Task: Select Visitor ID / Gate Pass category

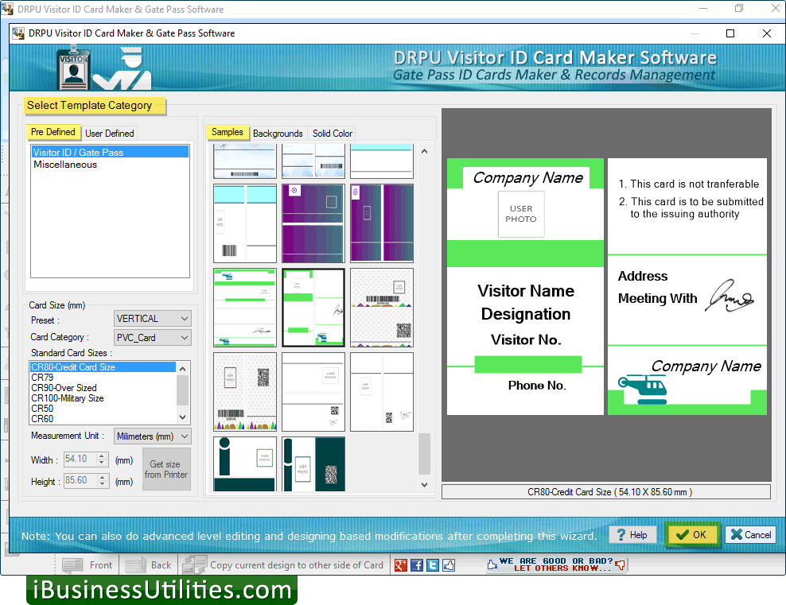Action: tap(110, 153)
